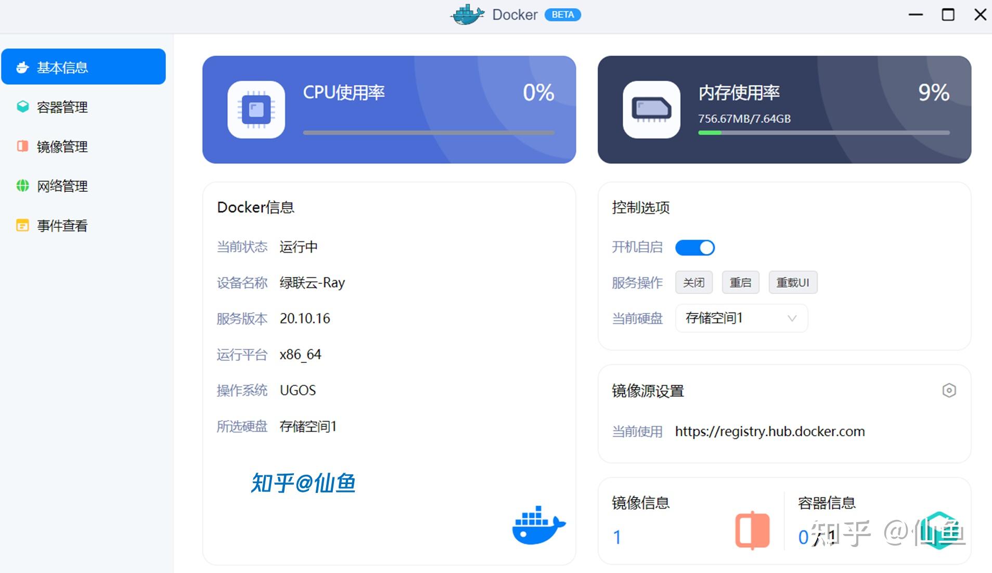Click the 9% memory usage value
Screen dimensions: 992x573
tap(934, 93)
